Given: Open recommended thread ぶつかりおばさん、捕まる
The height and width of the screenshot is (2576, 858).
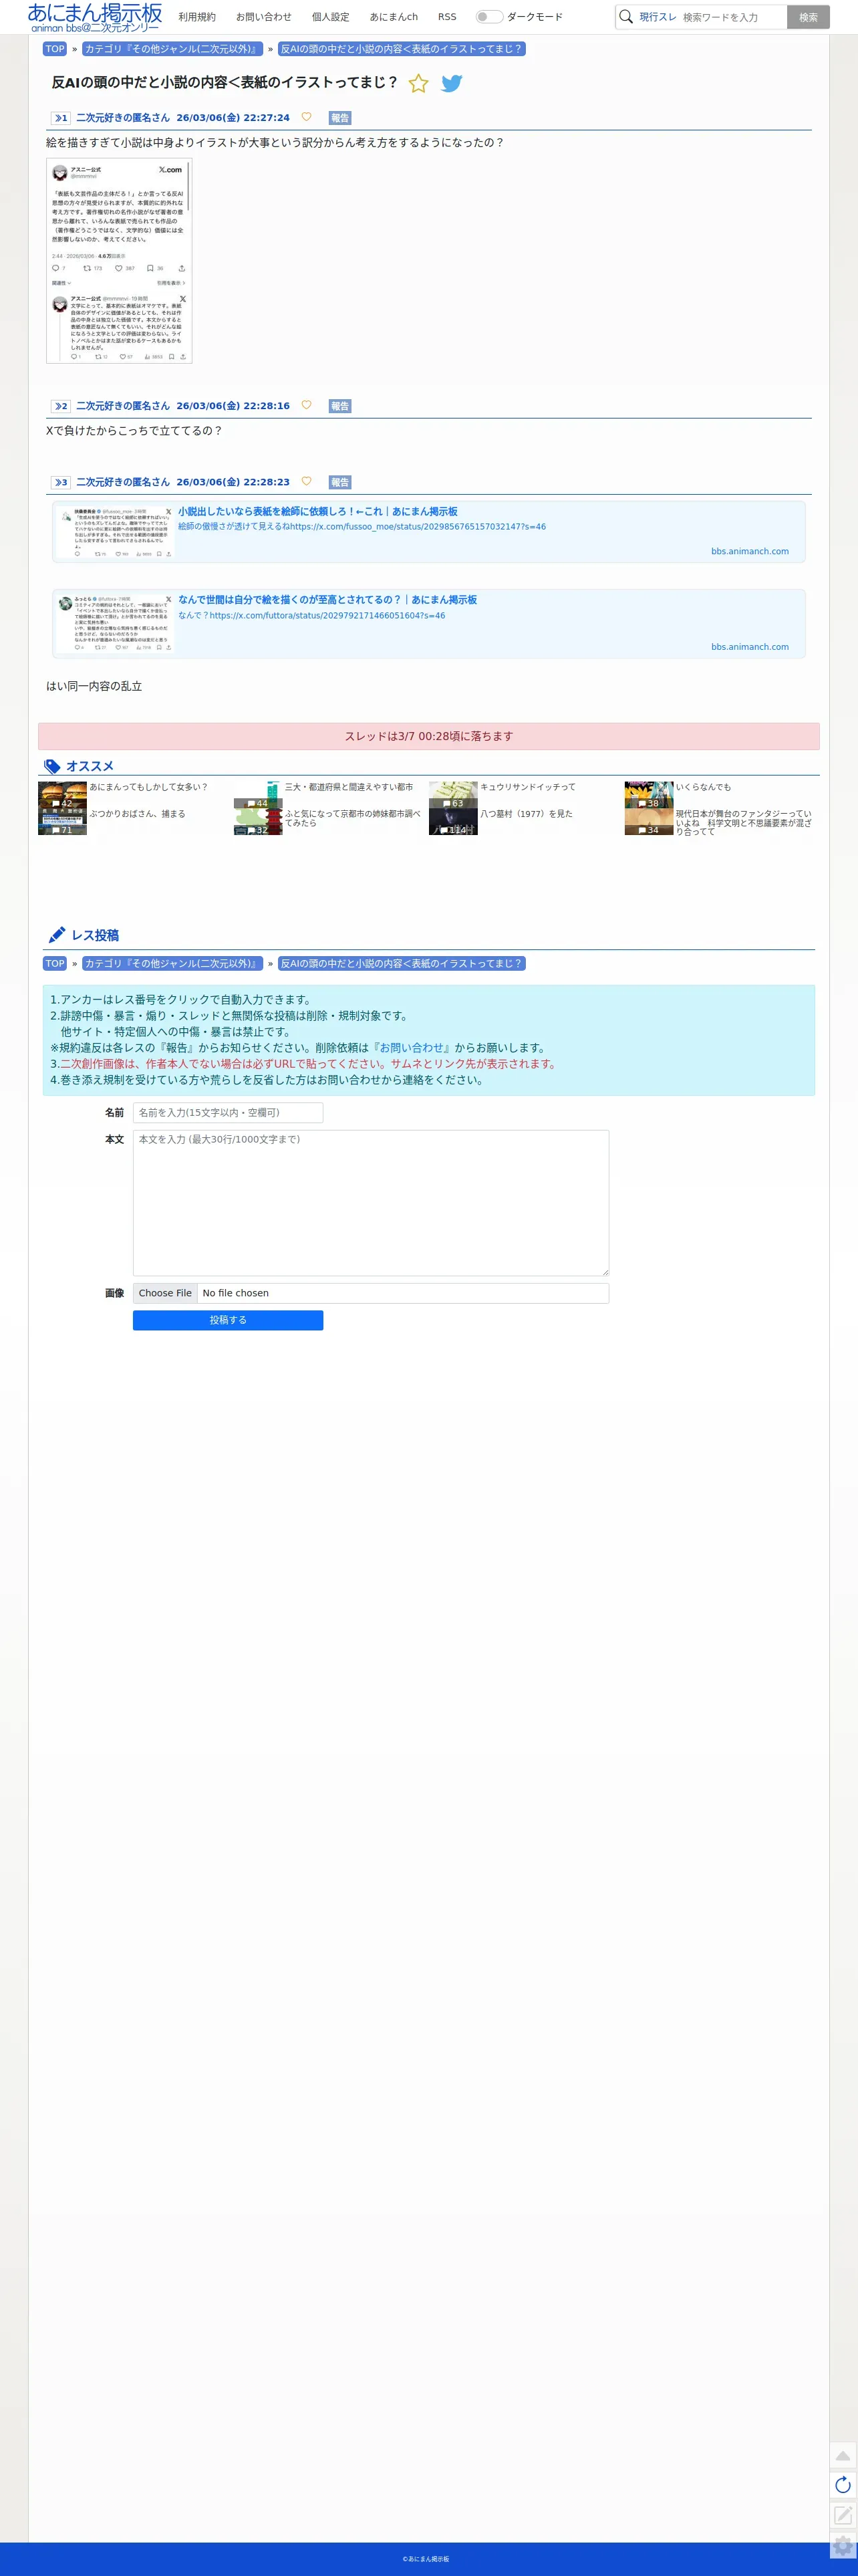Looking at the screenshot, I should 137,814.
